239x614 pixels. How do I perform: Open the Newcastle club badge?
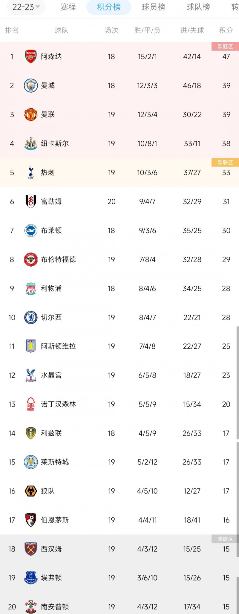(x=31, y=143)
